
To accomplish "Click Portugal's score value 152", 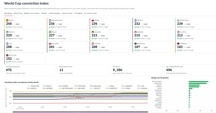I will (x=9, y=59).
